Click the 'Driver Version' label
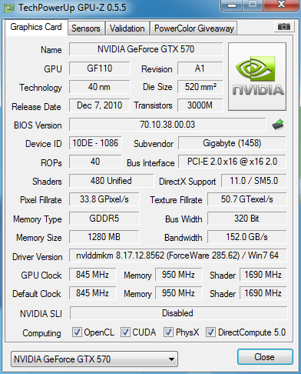This screenshot has width=301, height=374. click(38, 257)
